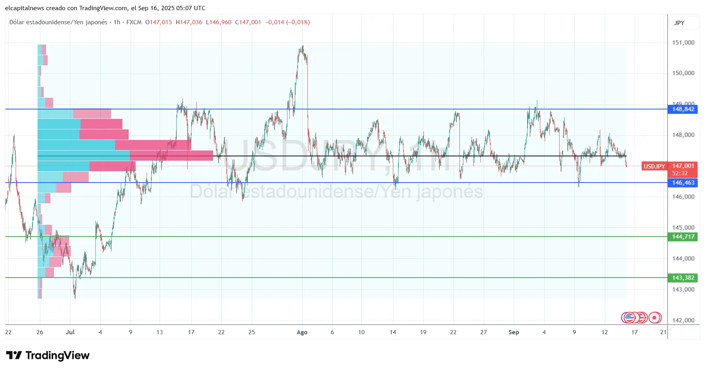Click the TradingView logo
The height and width of the screenshot is (371, 705).
(x=47, y=356)
